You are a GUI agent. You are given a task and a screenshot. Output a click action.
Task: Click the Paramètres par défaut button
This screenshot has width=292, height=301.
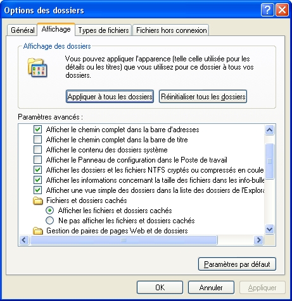(237, 264)
